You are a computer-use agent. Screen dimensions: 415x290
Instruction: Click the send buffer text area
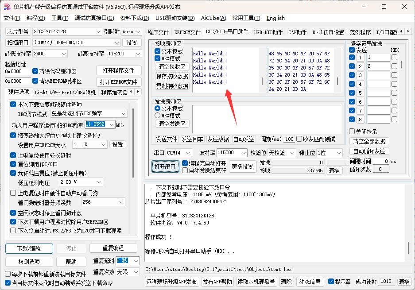point(267,119)
